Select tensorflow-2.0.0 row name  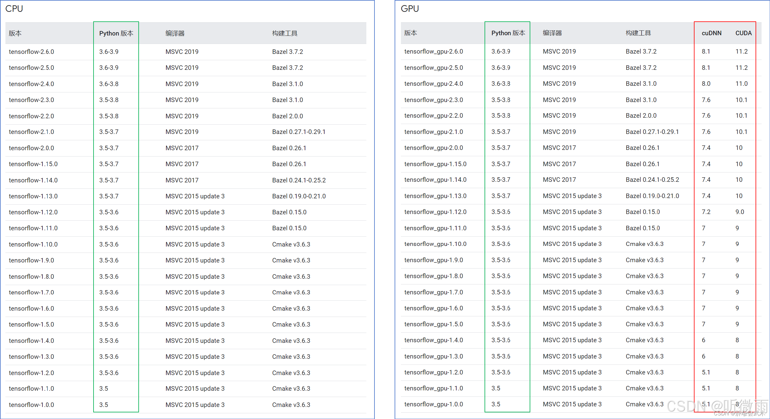coord(32,148)
